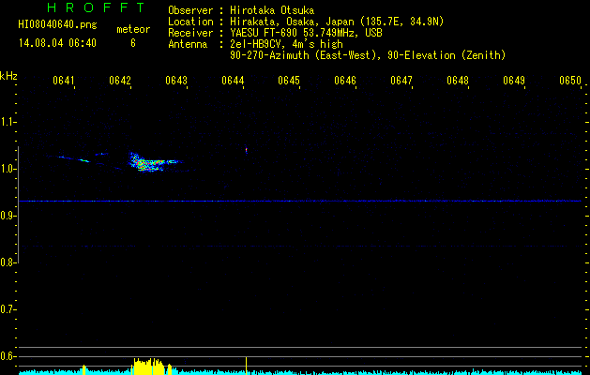Image resolution: width=590 pixels, height=375 pixels.
Task: Click the 1.1 kHz axis label
Action: (8, 122)
